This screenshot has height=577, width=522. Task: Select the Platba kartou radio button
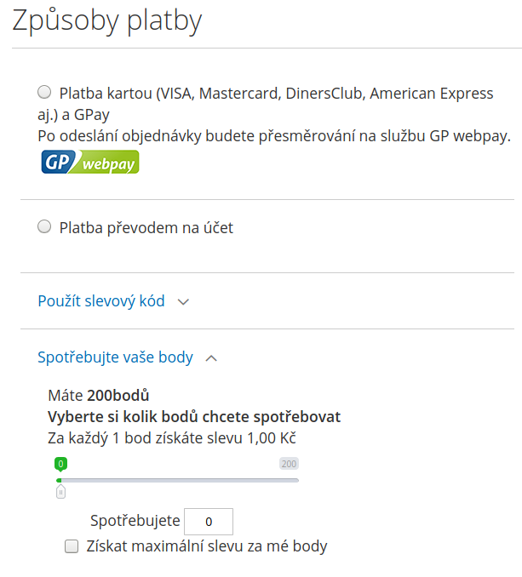coord(44,93)
